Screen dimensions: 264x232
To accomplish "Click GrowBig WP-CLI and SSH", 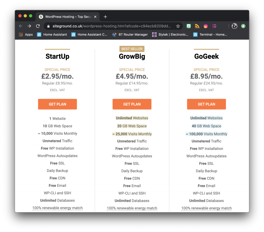I will tap(132, 193).
